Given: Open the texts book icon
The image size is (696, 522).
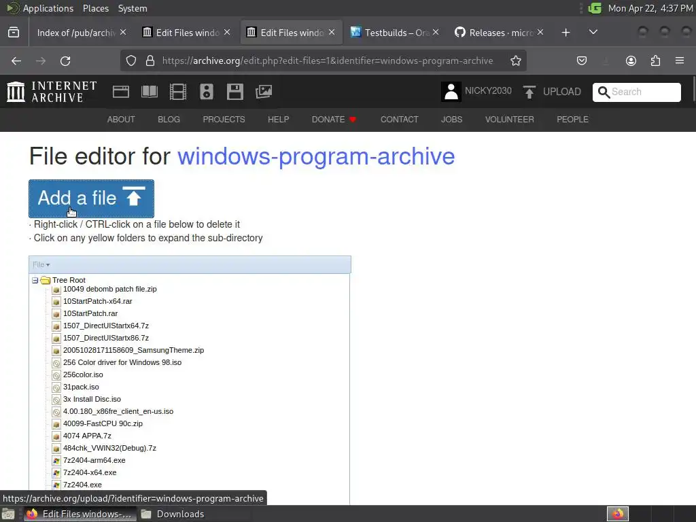Looking at the screenshot, I should click(x=149, y=92).
